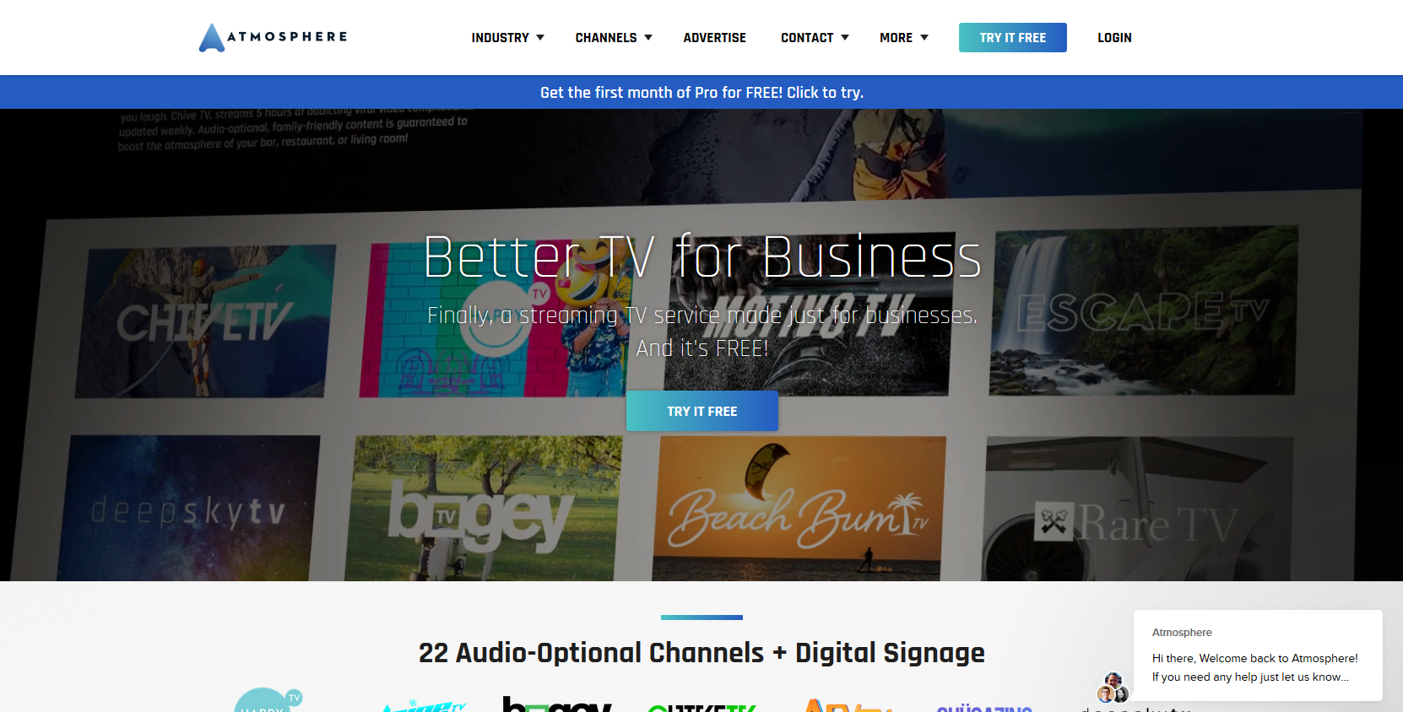Select the Escape TV waterfall thumbnail
The image size is (1403, 712).
point(1144,310)
